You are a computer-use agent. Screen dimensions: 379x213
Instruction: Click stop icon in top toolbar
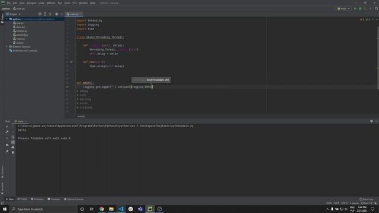371,8
